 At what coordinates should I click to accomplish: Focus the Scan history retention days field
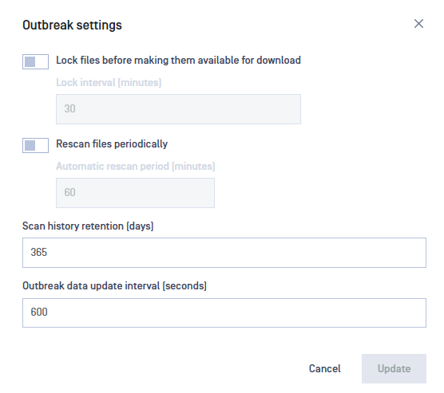click(x=224, y=253)
